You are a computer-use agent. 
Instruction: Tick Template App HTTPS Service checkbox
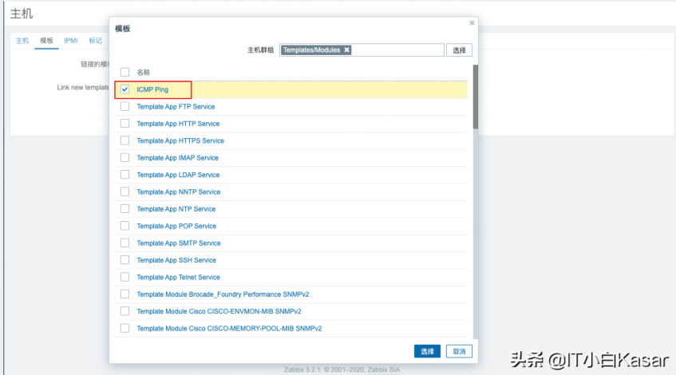click(125, 140)
